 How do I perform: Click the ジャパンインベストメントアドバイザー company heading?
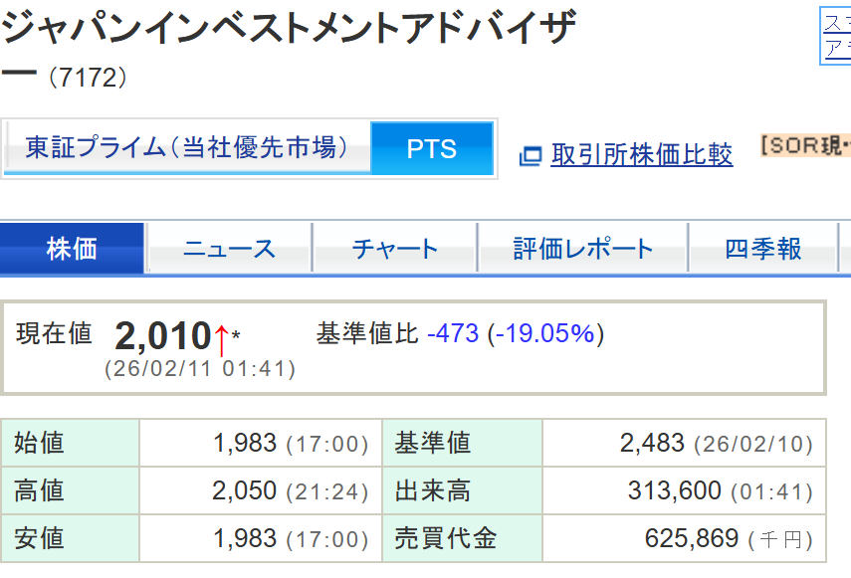point(289,30)
